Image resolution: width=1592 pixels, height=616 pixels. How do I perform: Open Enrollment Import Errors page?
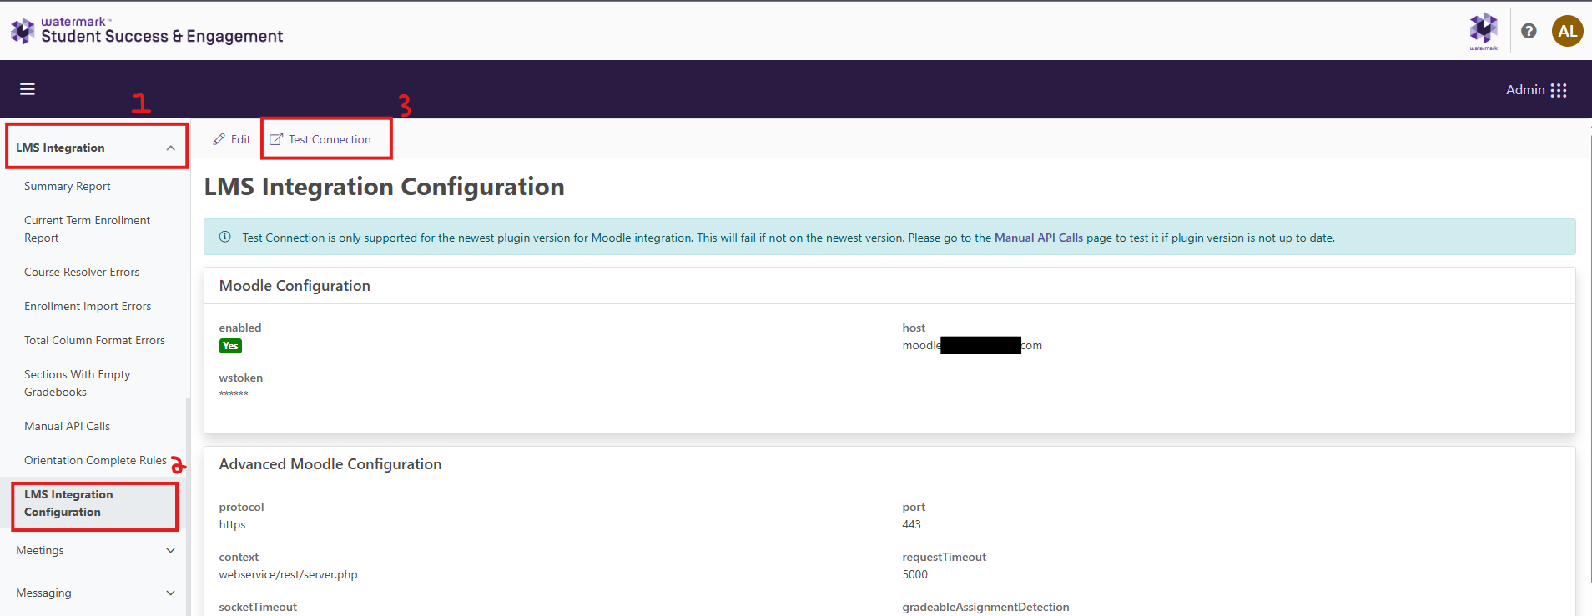[88, 306]
